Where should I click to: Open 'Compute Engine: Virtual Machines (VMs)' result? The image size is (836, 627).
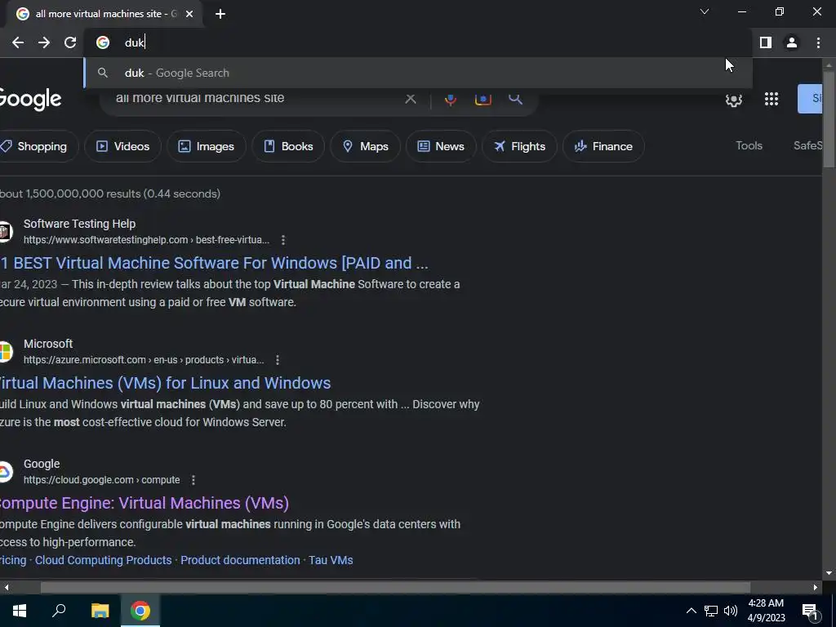(144, 503)
